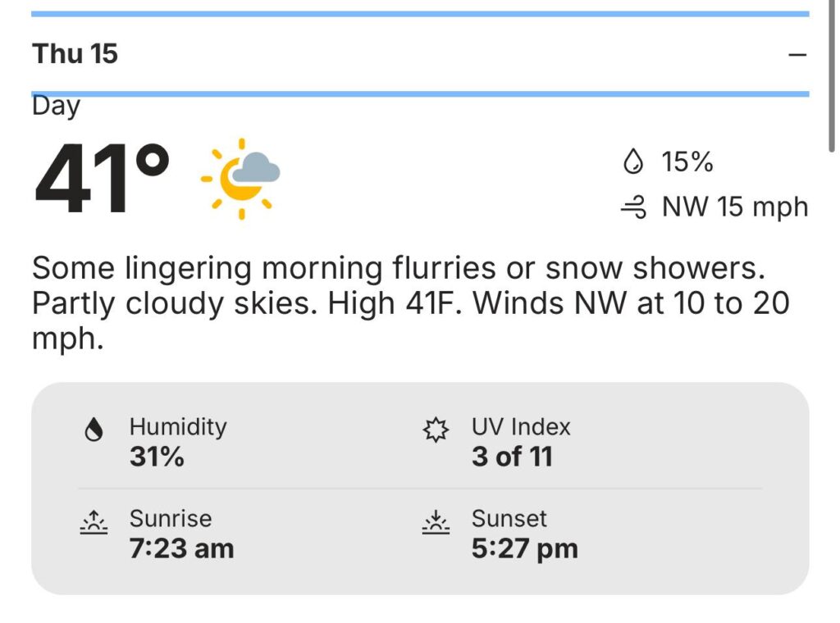Click the wind speed icon

coord(633,208)
